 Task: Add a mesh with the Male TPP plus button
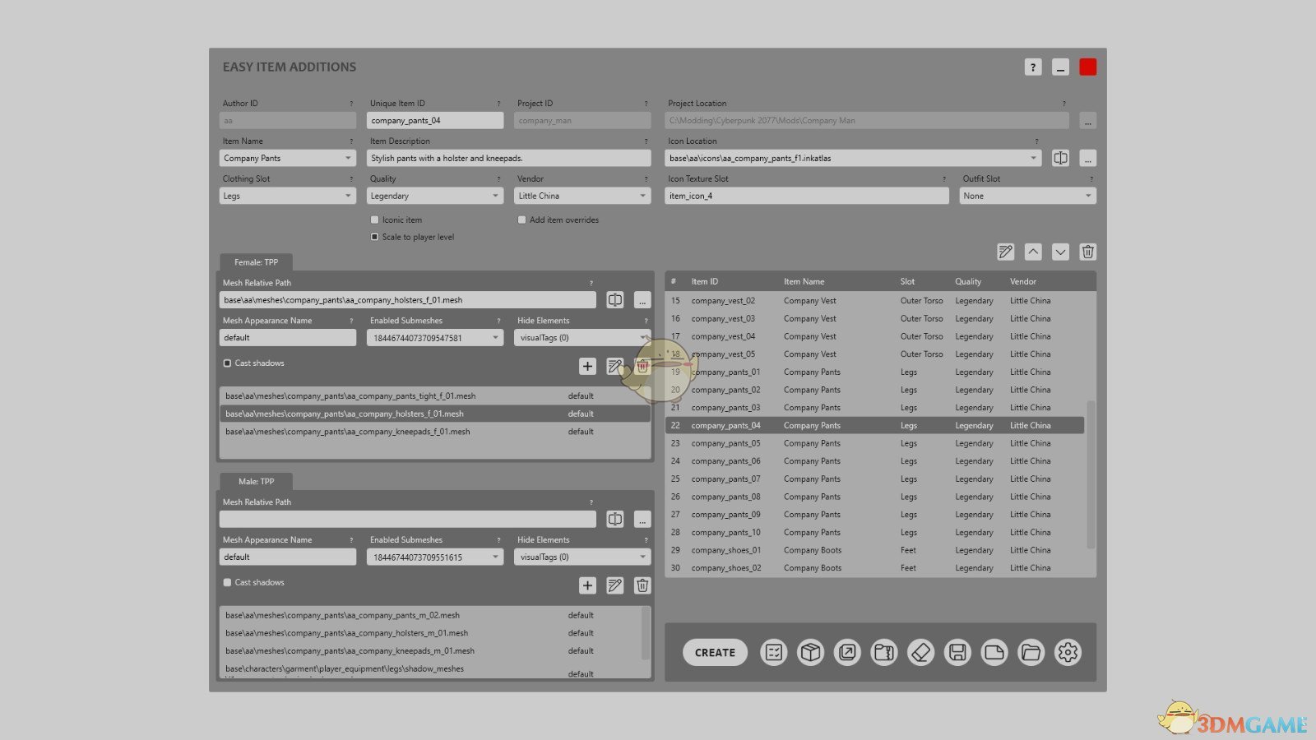point(587,585)
